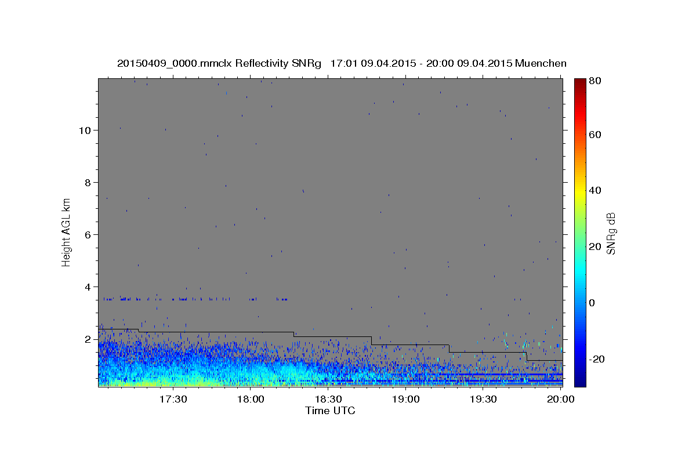The width and height of the screenshot is (696, 464).
Task: Click the dark blue bottom of colorbar
Action: (580, 380)
